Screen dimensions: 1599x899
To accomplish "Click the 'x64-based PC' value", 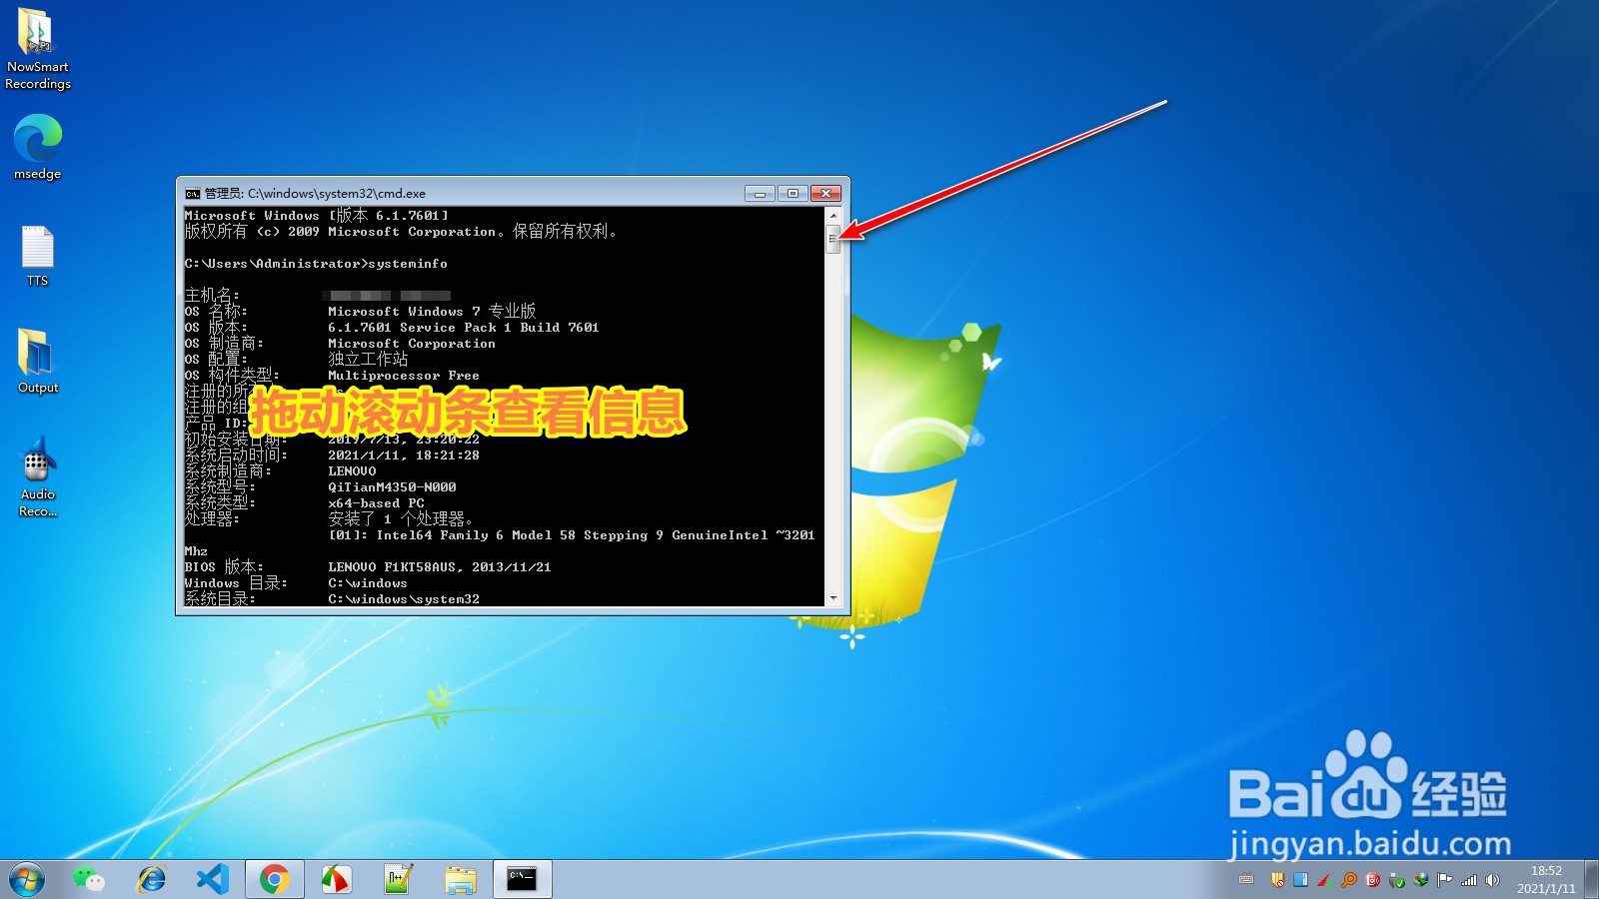I will (x=376, y=503).
